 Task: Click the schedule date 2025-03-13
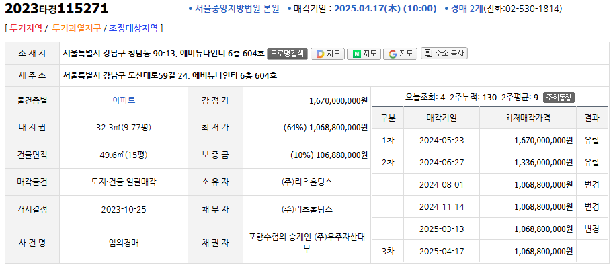click(442, 229)
